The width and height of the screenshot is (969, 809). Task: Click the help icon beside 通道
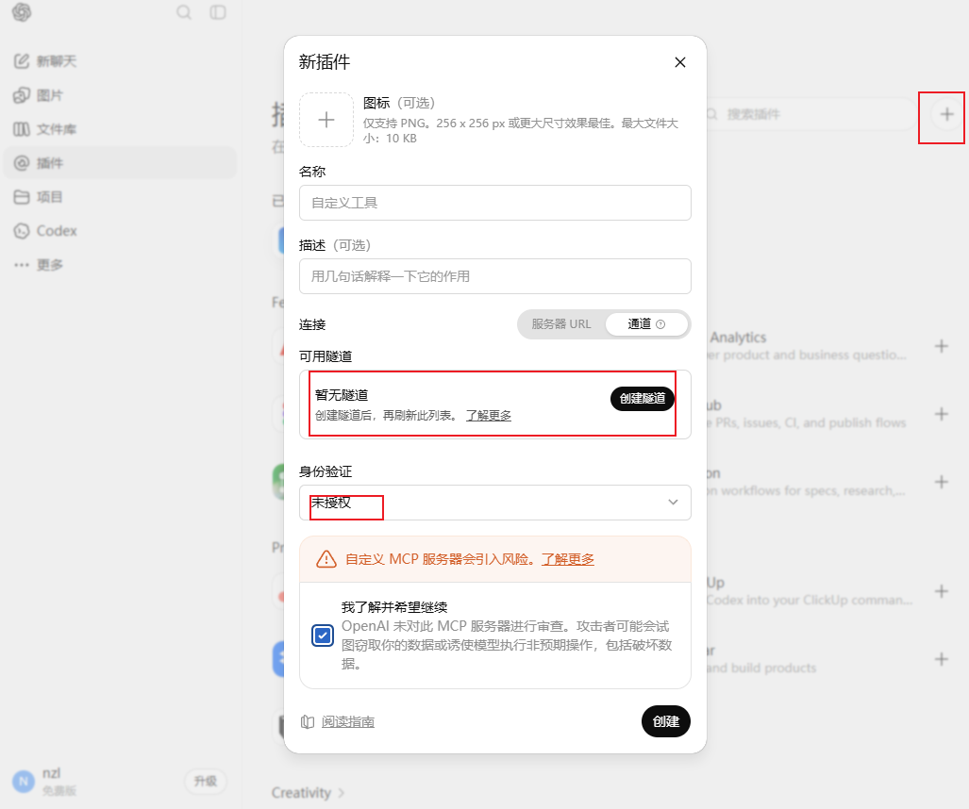pos(660,324)
